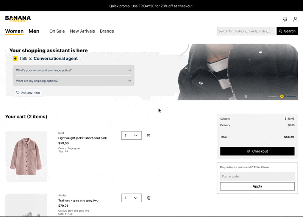Click the FRIDAY20 promo banner text
Screen dimensions: 303x217
tap(151, 6)
